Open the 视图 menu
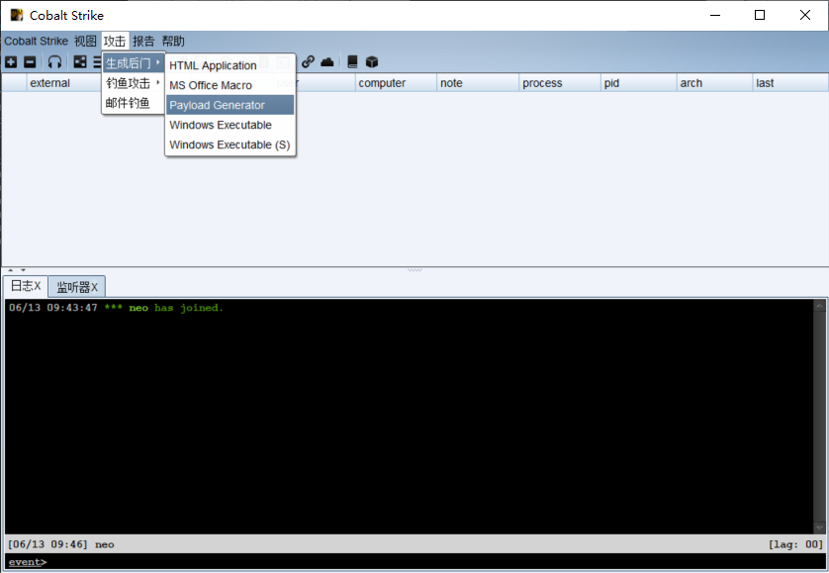Viewport: 829px width, 573px height. tap(85, 41)
